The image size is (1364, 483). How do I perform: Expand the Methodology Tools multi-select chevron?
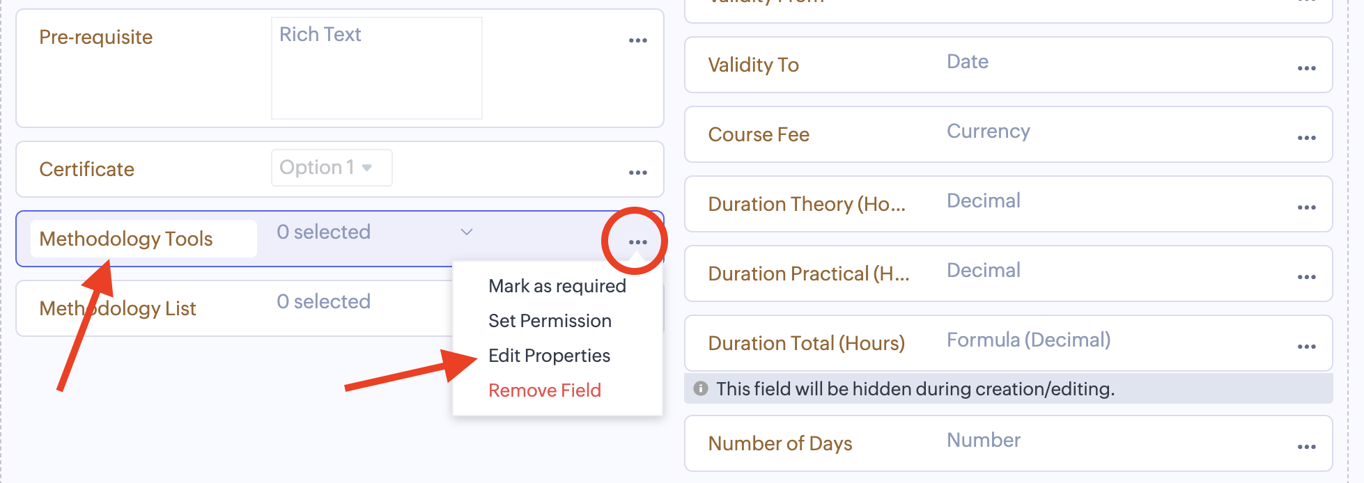coord(467,232)
